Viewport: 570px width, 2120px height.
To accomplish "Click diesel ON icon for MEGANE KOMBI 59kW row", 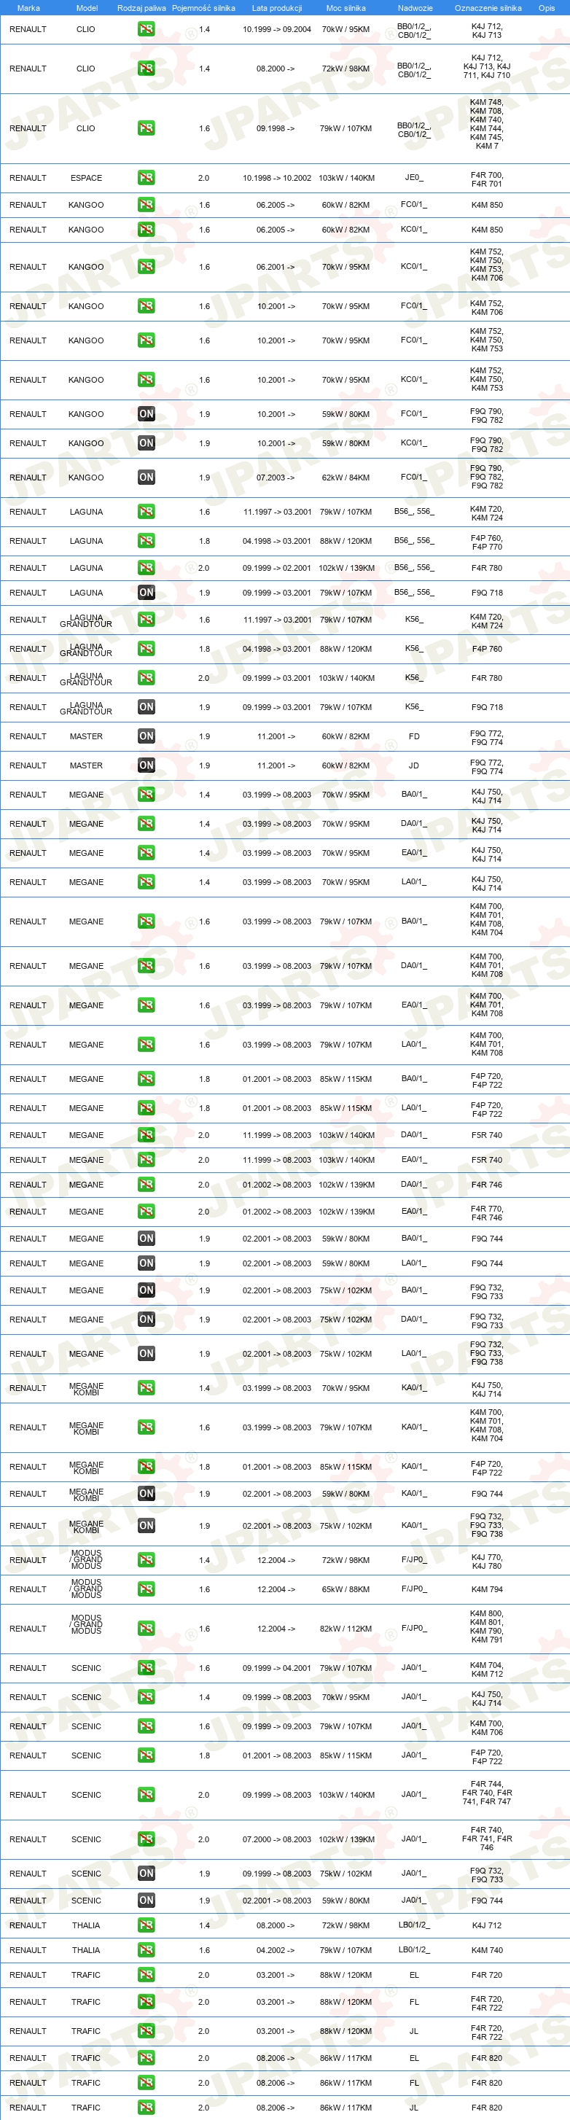I will tap(147, 1494).
